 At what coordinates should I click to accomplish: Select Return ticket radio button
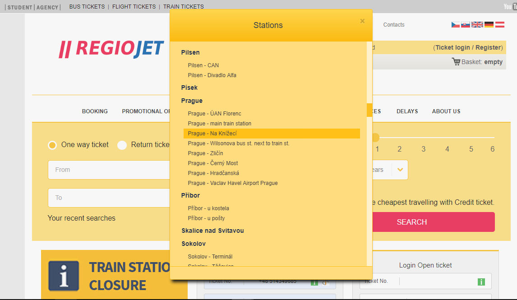click(x=122, y=145)
